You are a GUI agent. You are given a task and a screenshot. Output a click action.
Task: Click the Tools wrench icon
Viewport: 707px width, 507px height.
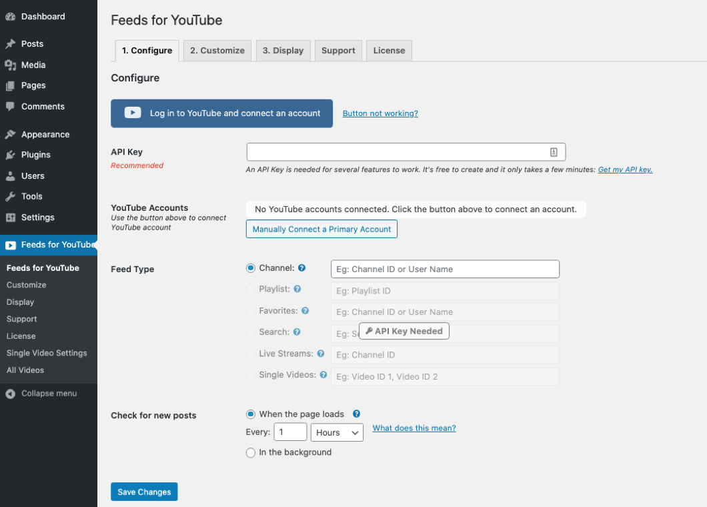tap(11, 197)
